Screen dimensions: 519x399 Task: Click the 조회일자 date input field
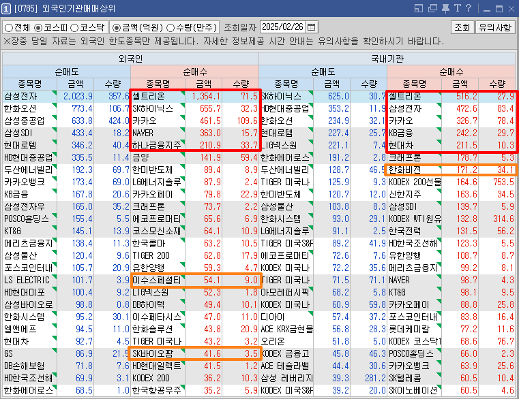click(283, 27)
